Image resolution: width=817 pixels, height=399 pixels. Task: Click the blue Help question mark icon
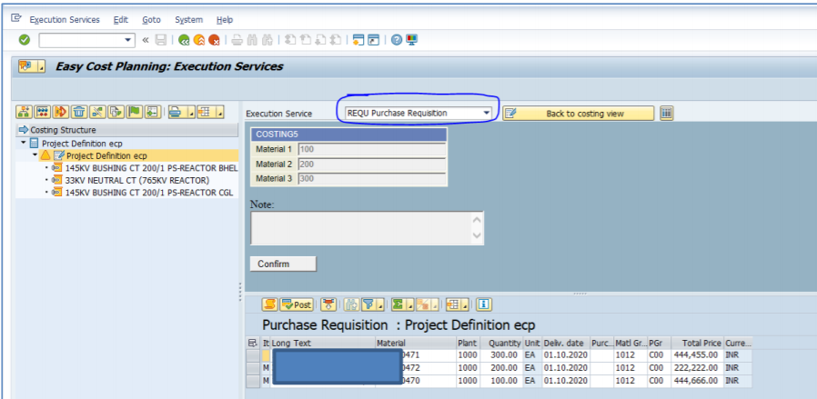397,39
